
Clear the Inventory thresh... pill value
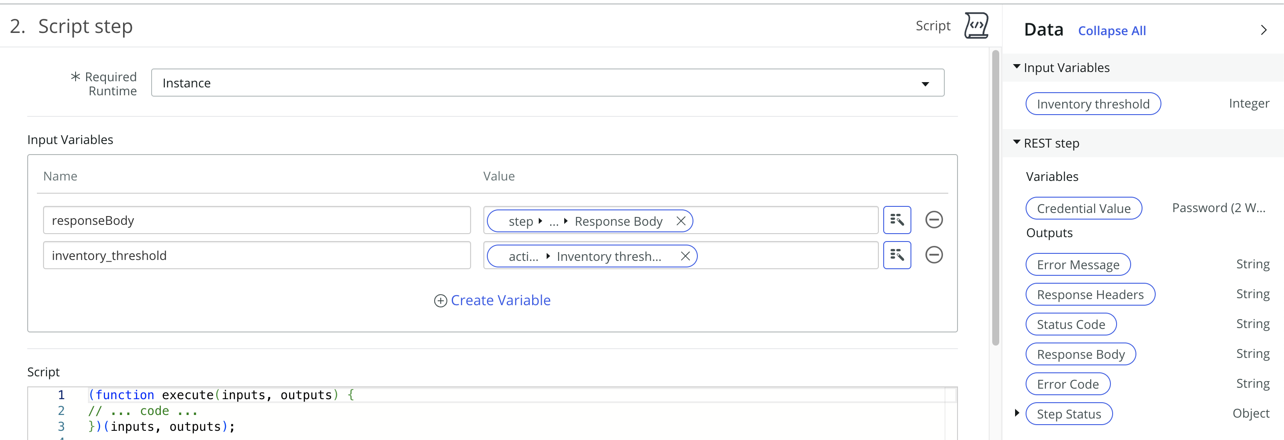[686, 256]
